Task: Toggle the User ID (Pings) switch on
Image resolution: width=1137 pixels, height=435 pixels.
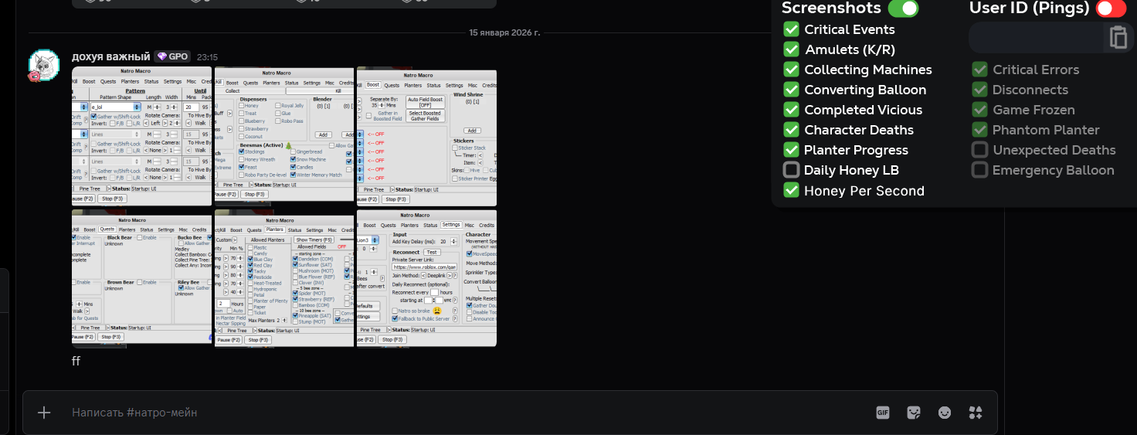Action: (1111, 8)
